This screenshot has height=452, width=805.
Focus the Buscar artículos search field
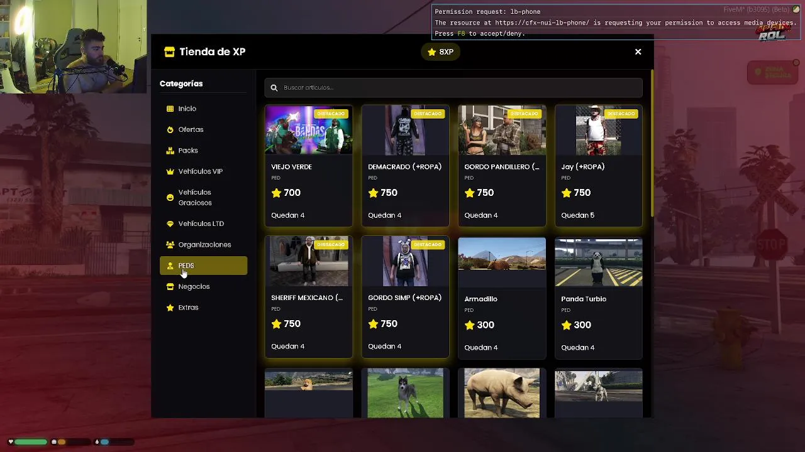[453, 88]
